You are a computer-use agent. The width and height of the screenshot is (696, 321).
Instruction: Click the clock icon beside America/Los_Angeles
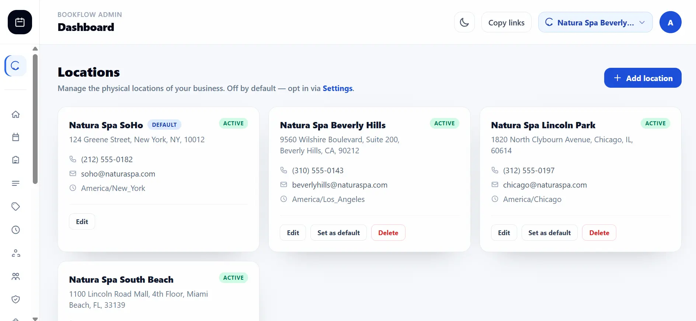tap(283, 199)
